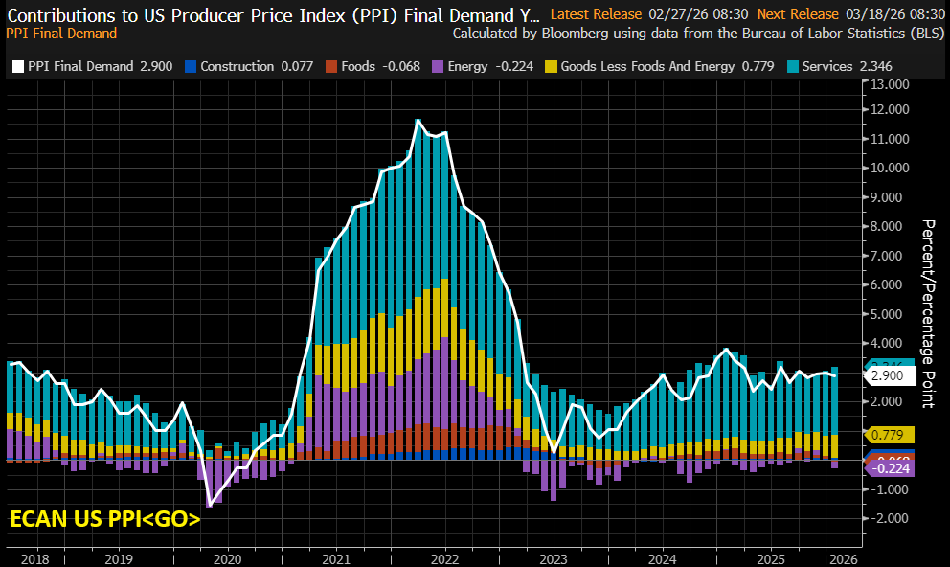Click the chart title text
Viewport: 950px width, 567px height.
click(272, 14)
